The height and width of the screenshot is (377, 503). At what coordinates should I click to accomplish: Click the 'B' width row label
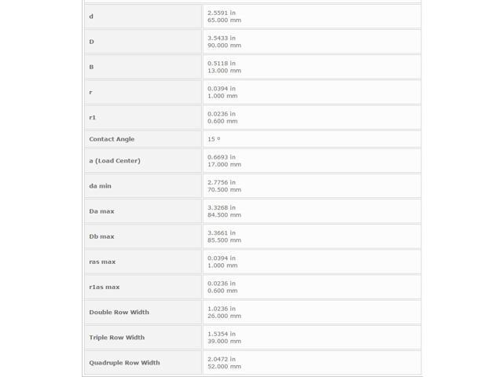point(91,67)
